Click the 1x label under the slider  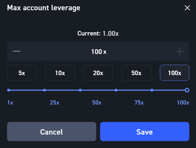(10, 103)
